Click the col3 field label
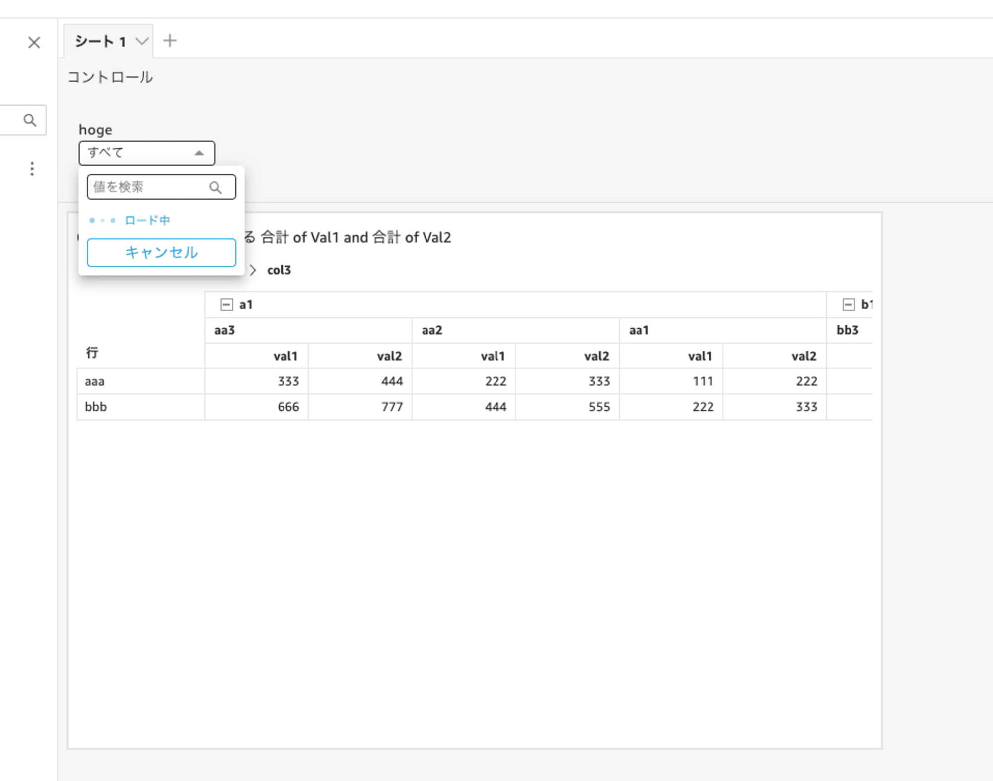The height and width of the screenshot is (781, 993). click(279, 270)
